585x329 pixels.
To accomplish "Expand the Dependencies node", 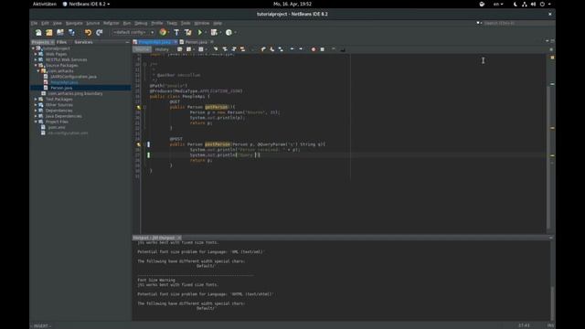I will point(36,111).
